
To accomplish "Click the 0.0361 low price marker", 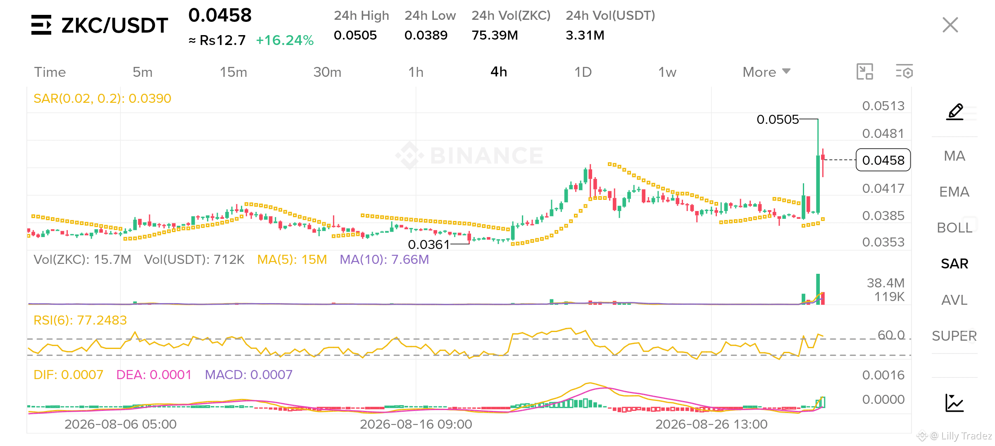I will (428, 244).
